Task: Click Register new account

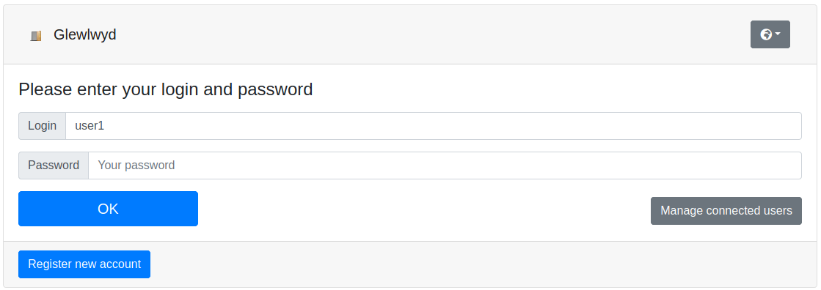Action: (84, 264)
